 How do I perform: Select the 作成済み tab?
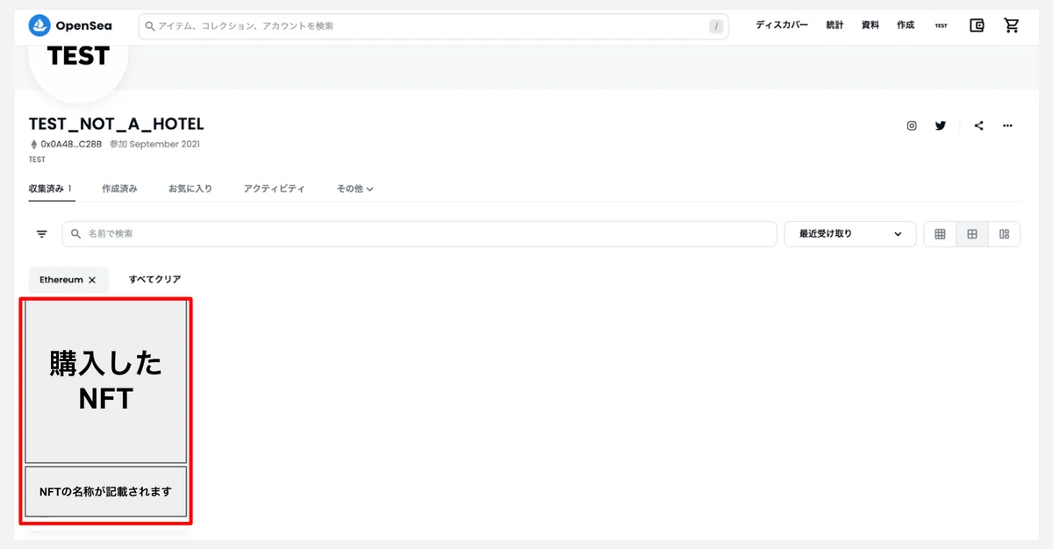[x=119, y=189]
